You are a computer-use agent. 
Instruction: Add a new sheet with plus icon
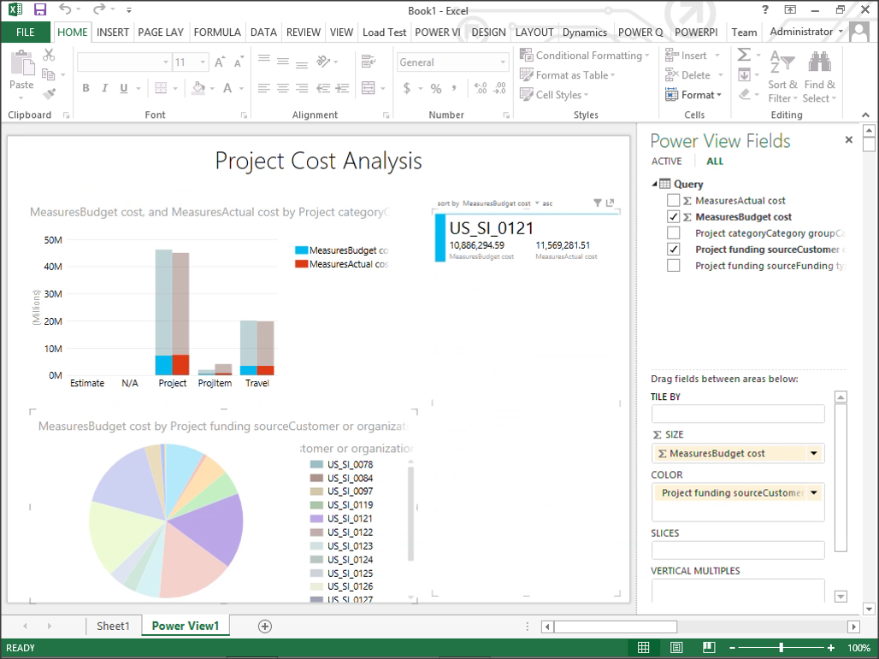click(265, 627)
